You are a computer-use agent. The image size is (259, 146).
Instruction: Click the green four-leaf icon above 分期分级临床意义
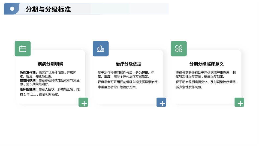(179, 49)
